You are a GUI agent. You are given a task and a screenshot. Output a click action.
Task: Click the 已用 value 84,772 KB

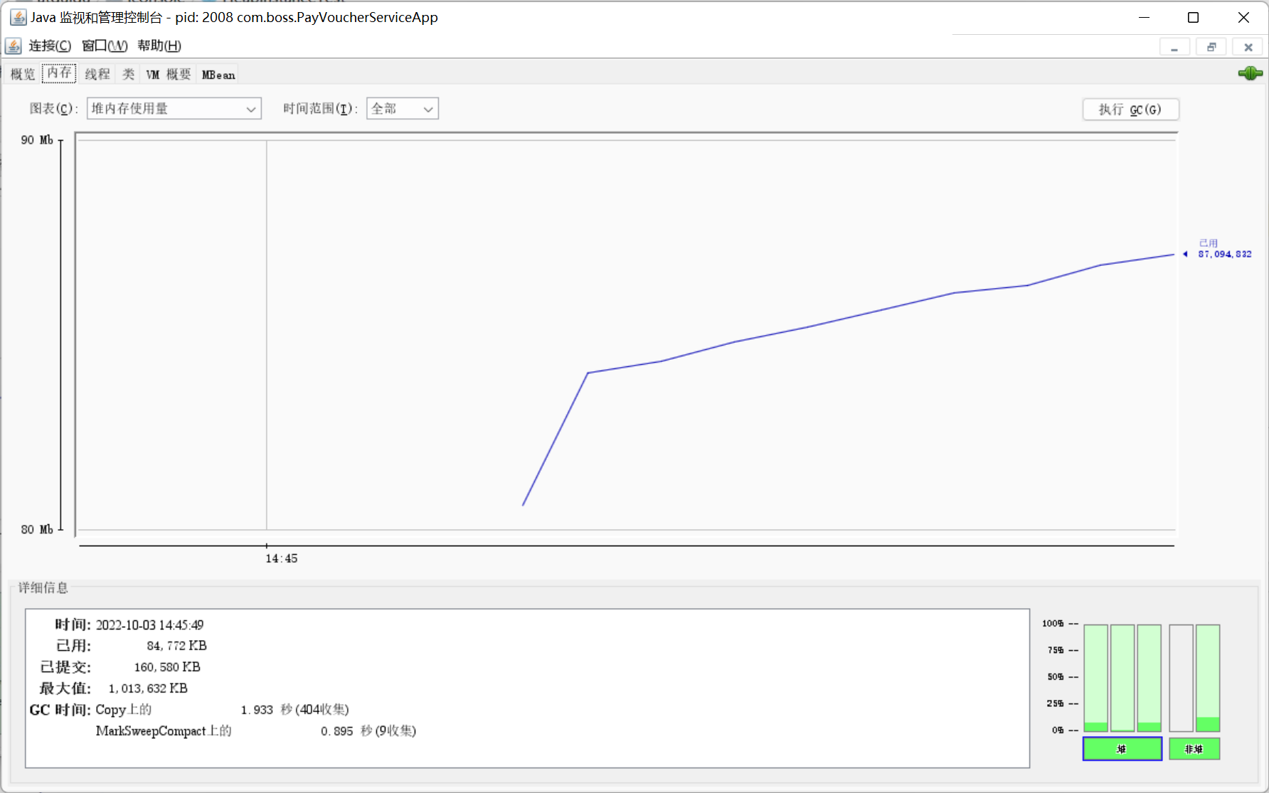point(176,646)
